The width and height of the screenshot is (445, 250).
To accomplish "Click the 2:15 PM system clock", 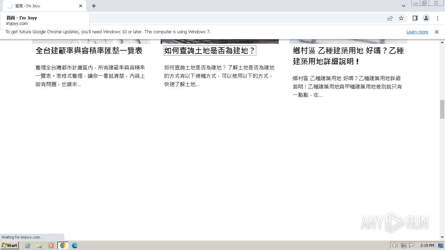I will click(427, 245).
